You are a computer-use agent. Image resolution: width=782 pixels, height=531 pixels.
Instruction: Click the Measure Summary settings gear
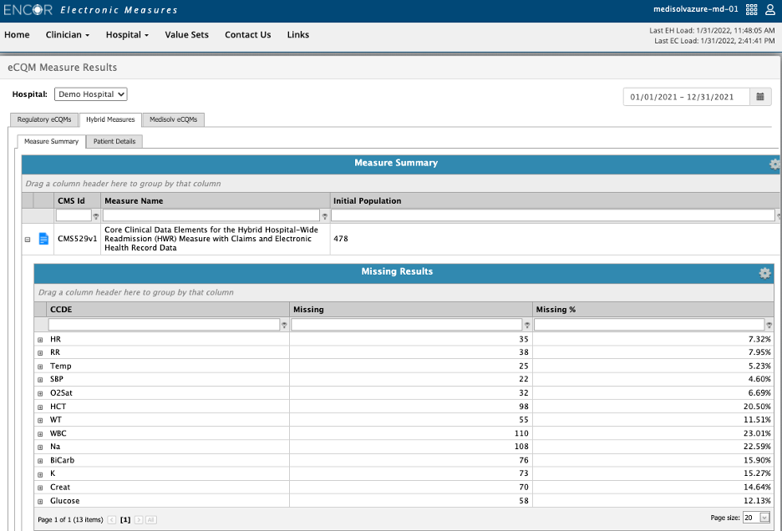(x=774, y=164)
